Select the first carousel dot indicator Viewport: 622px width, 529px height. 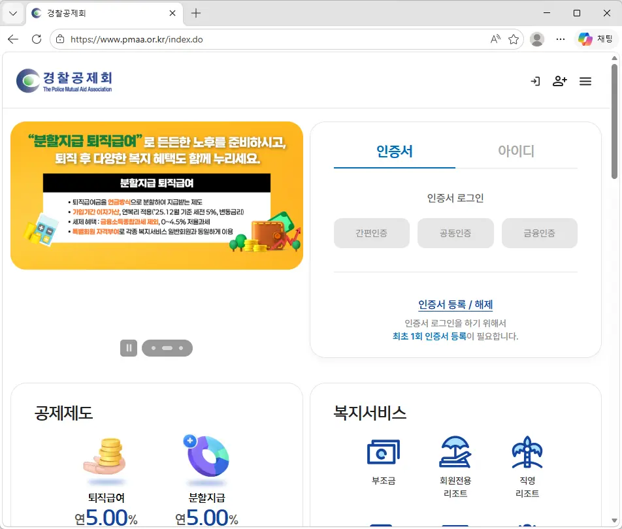click(x=154, y=347)
